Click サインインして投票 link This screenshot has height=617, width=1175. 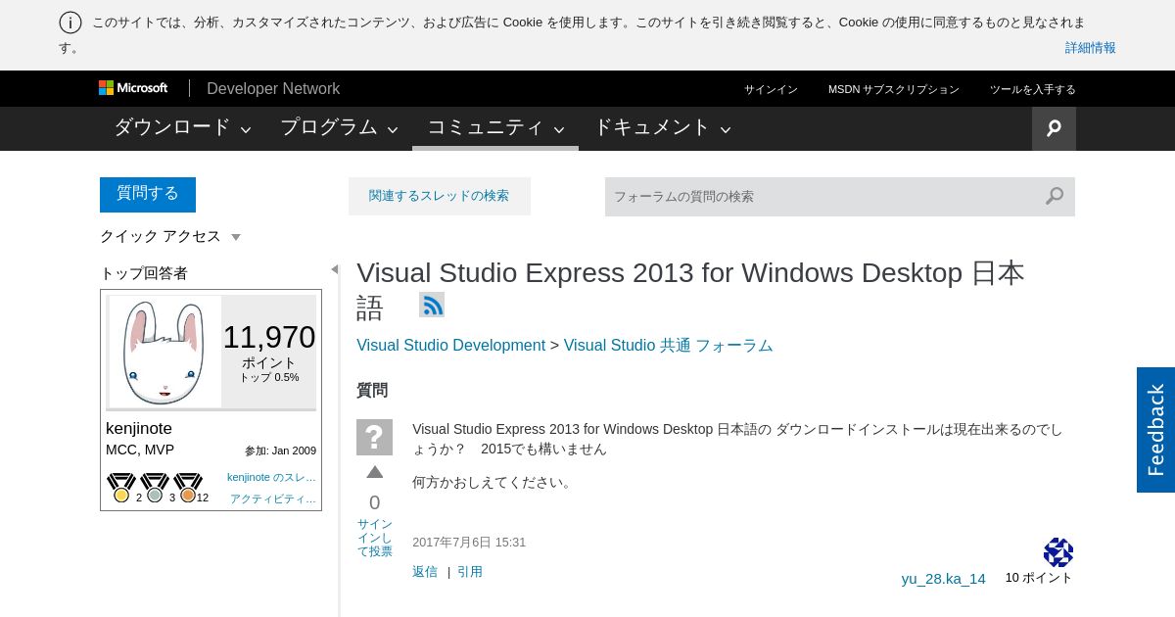pyautogui.click(x=374, y=538)
